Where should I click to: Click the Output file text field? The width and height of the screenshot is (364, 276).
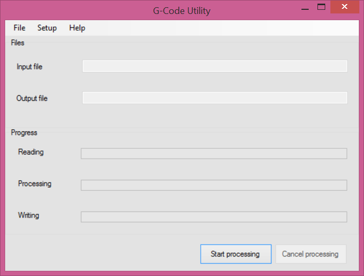(215, 98)
